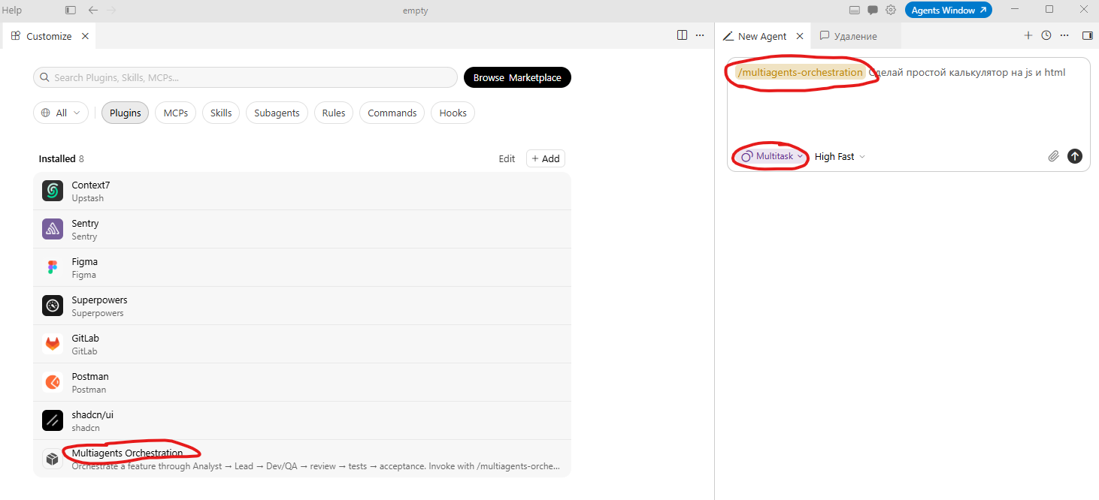Toggle the right side panel icon
The width and height of the screenshot is (1099, 500).
1087,35
